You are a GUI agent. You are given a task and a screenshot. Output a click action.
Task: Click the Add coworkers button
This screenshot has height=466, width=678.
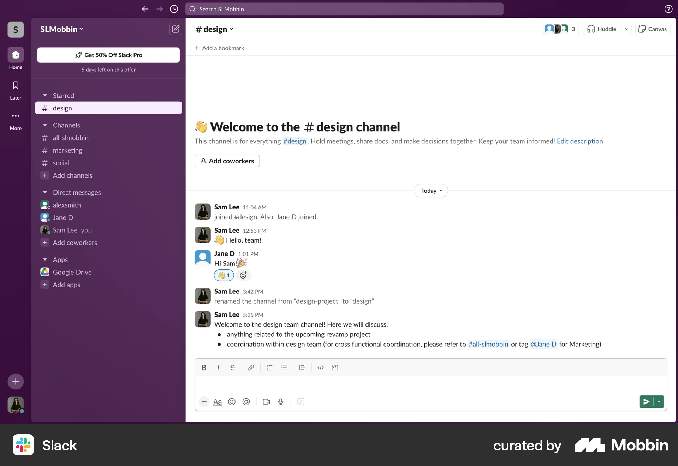(x=227, y=161)
